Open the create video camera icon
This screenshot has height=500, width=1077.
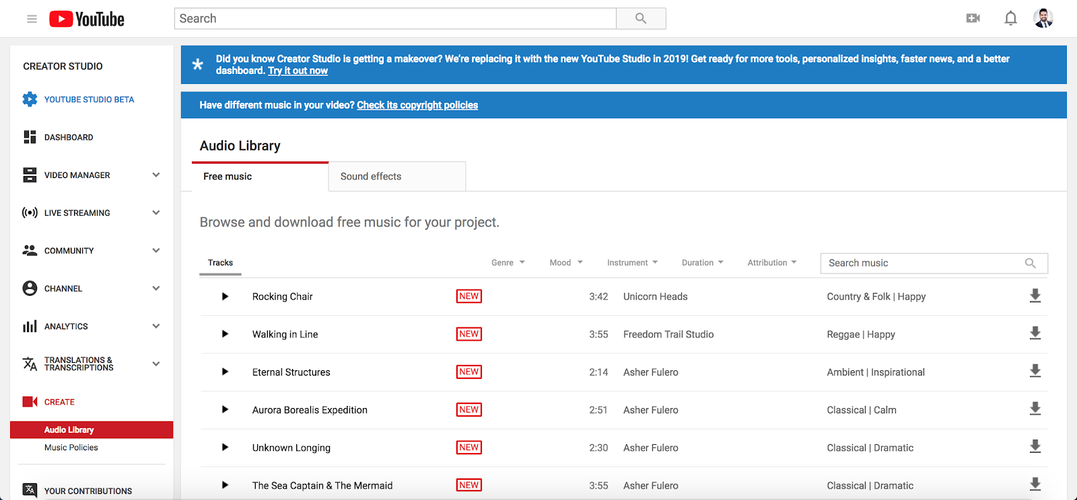click(x=973, y=18)
